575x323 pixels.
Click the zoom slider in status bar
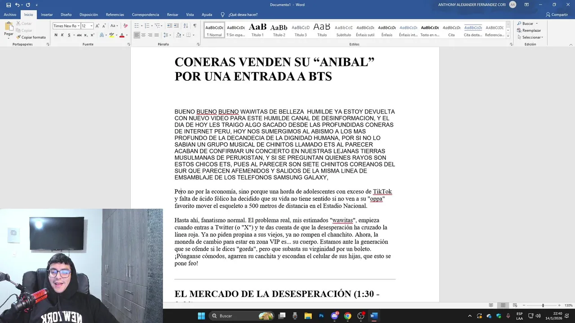tap(543, 306)
